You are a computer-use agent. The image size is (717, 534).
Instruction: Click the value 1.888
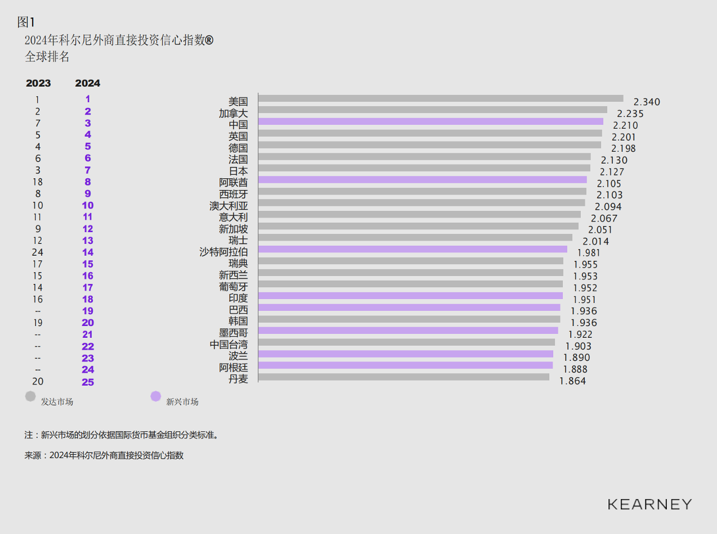pos(575,369)
